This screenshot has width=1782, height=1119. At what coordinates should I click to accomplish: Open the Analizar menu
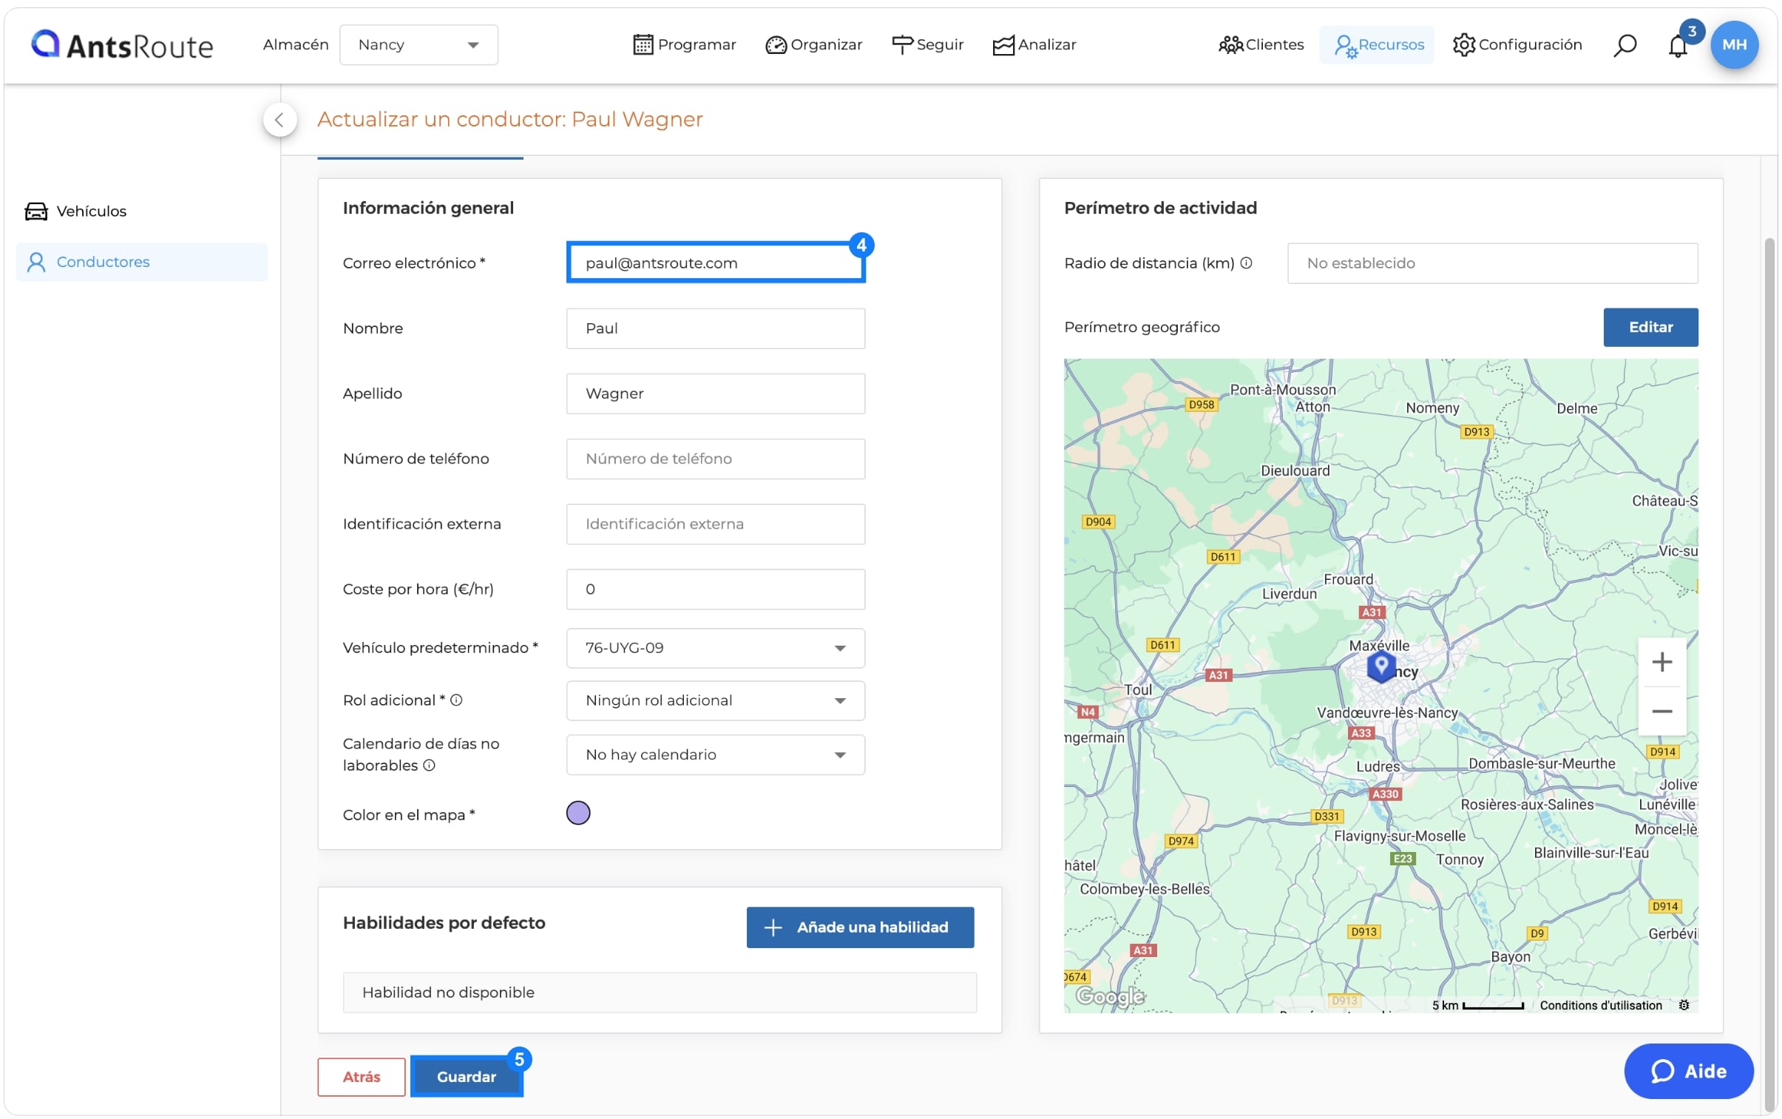point(1034,44)
